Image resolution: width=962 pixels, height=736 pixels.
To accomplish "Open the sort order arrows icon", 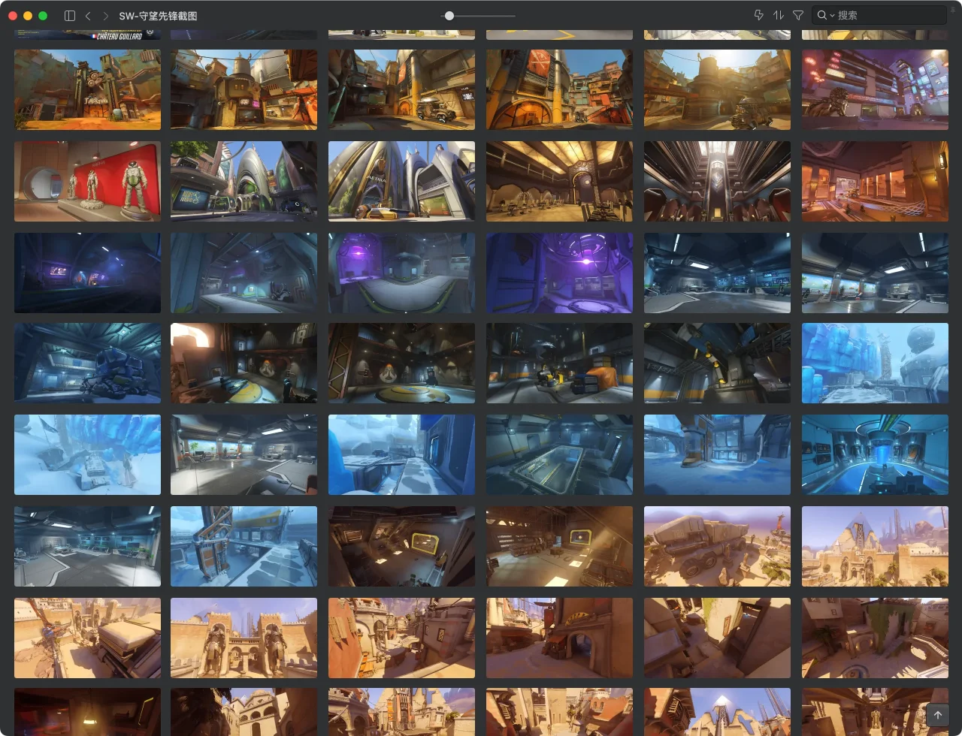I will [779, 15].
